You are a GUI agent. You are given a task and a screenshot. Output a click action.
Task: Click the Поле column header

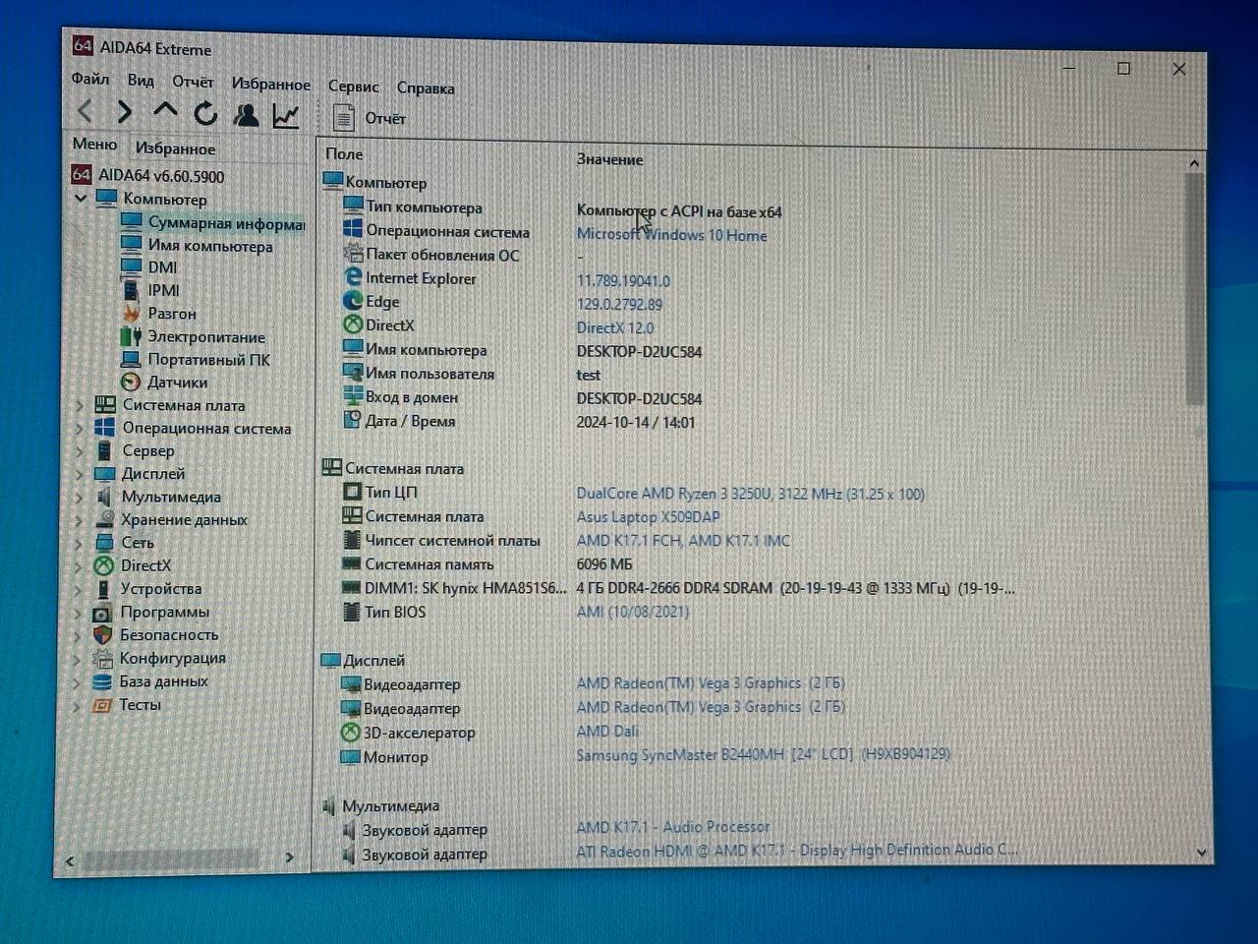pyautogui.click(x=344, y=154)
